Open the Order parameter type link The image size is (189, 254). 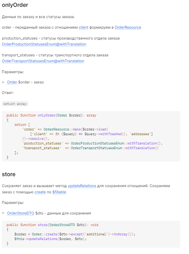pyautogui.click(x=12, y=82)
